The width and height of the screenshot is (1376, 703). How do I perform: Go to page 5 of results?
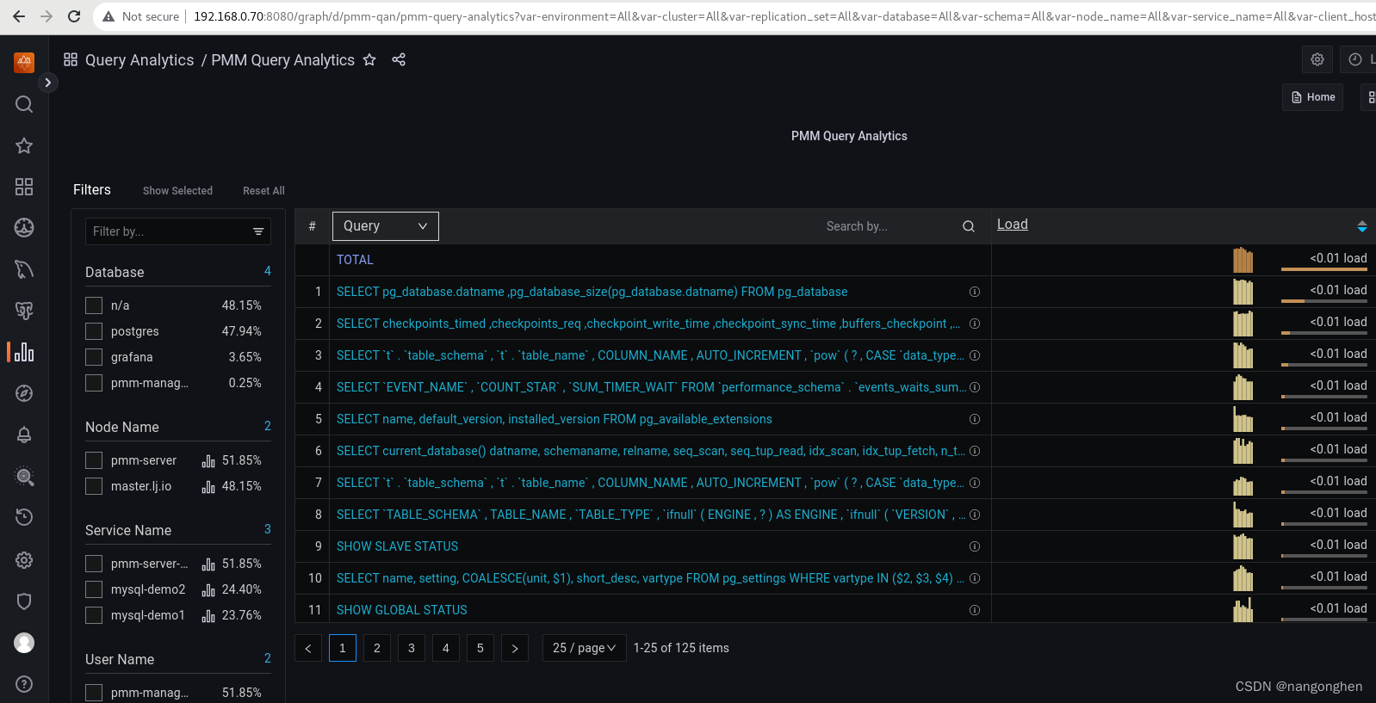[480, 648]
